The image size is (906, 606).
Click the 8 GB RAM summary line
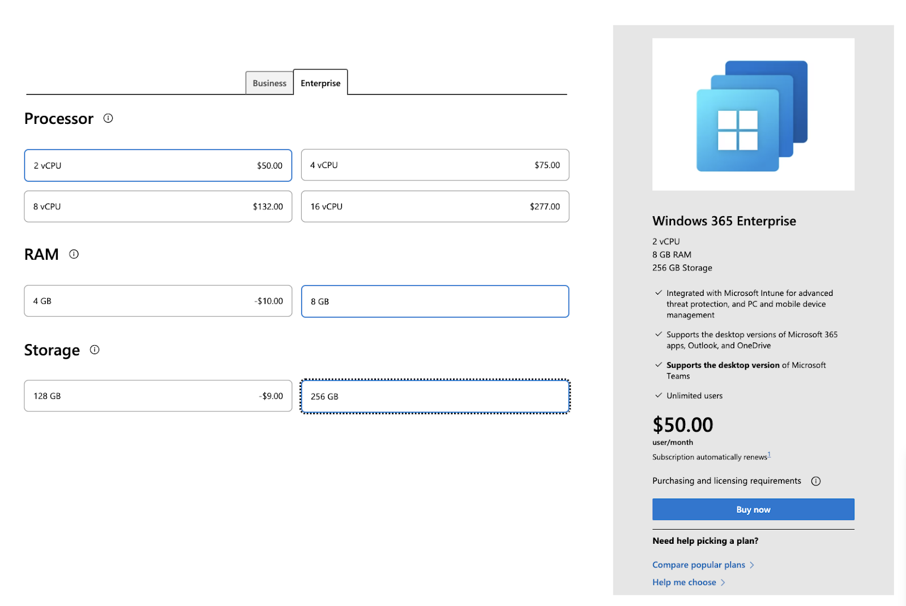click(x=672, y=255)
